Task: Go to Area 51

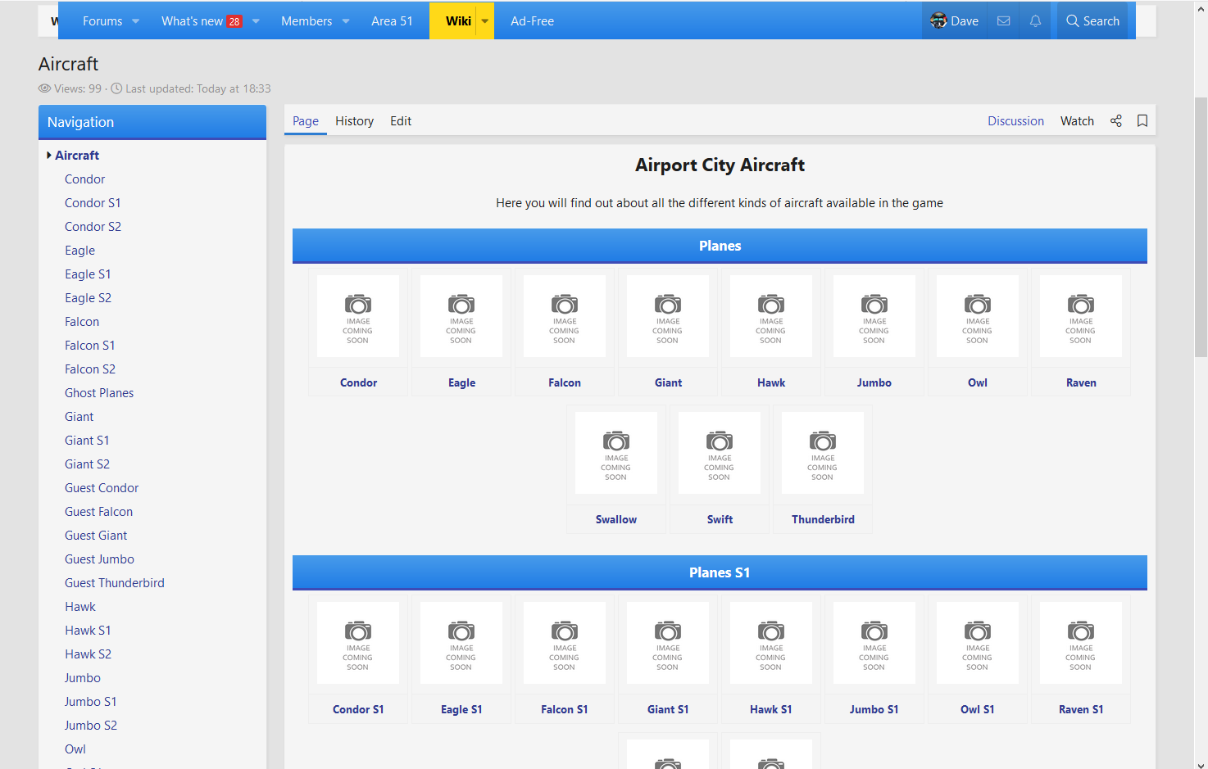Action: pyautogui.click(x=392, y=21)
